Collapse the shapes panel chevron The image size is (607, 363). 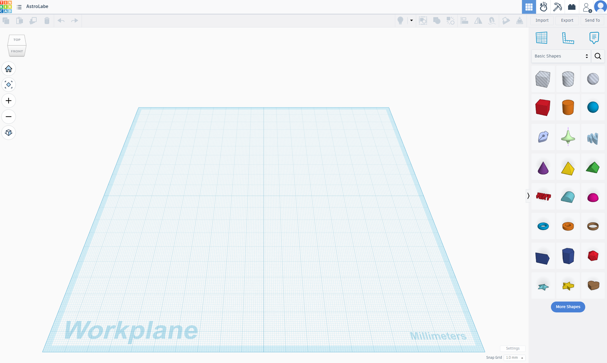click(528, 196)
